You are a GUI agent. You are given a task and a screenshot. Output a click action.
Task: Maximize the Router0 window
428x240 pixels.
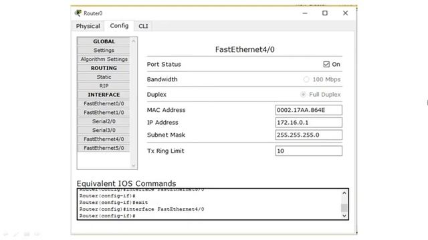pos(325,13)
